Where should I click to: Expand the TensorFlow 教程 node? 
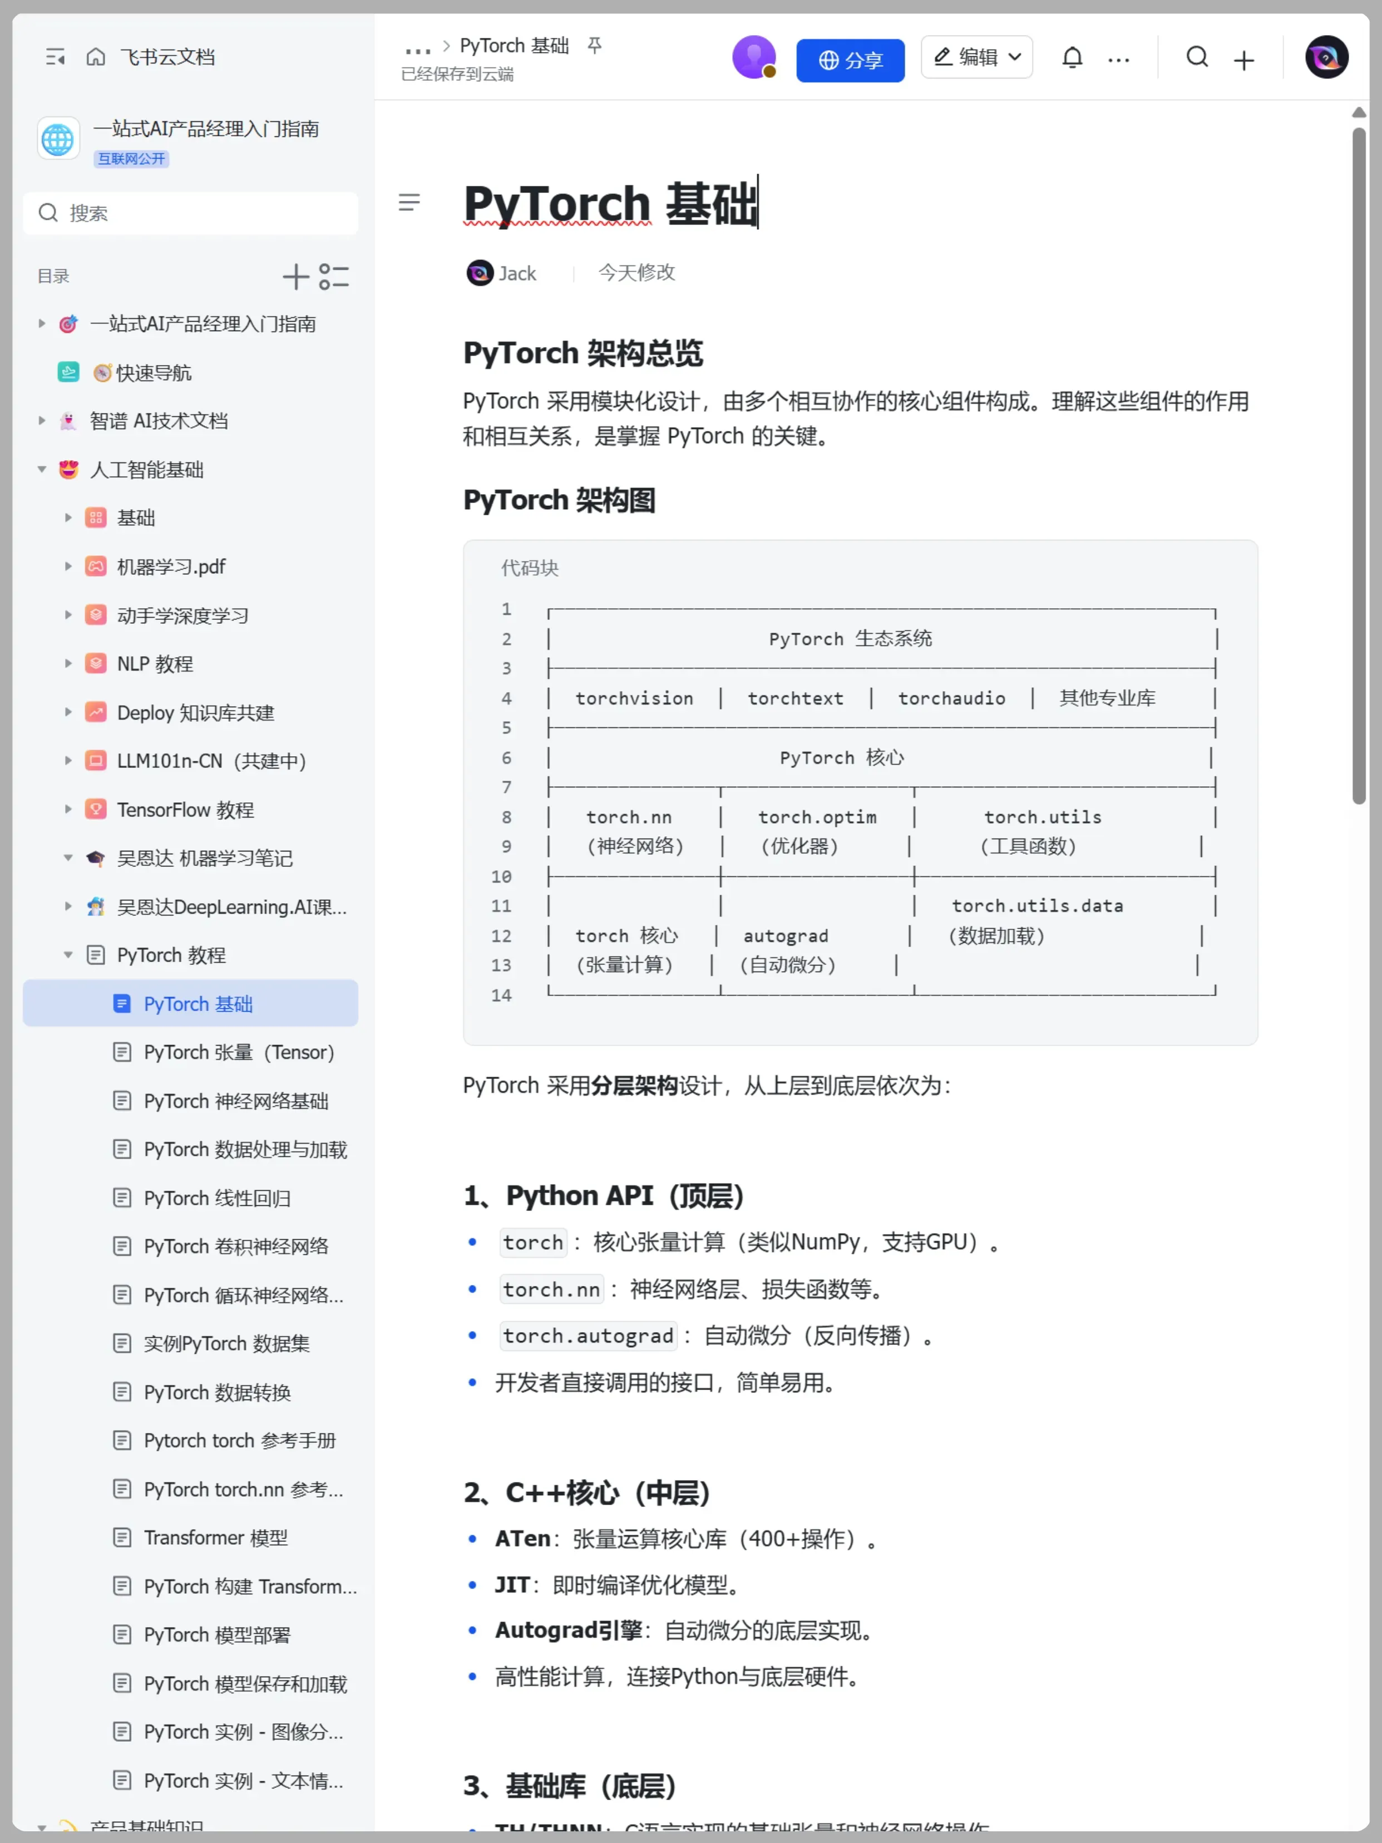[x=68, y=809]
